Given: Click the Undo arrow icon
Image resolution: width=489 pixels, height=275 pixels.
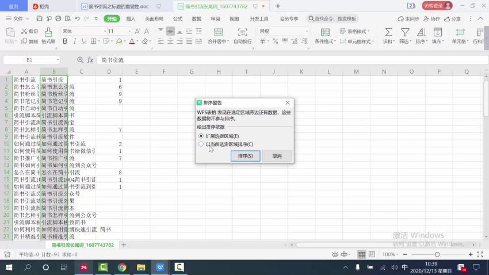Looking at the screenshot, I should (77, 19).
